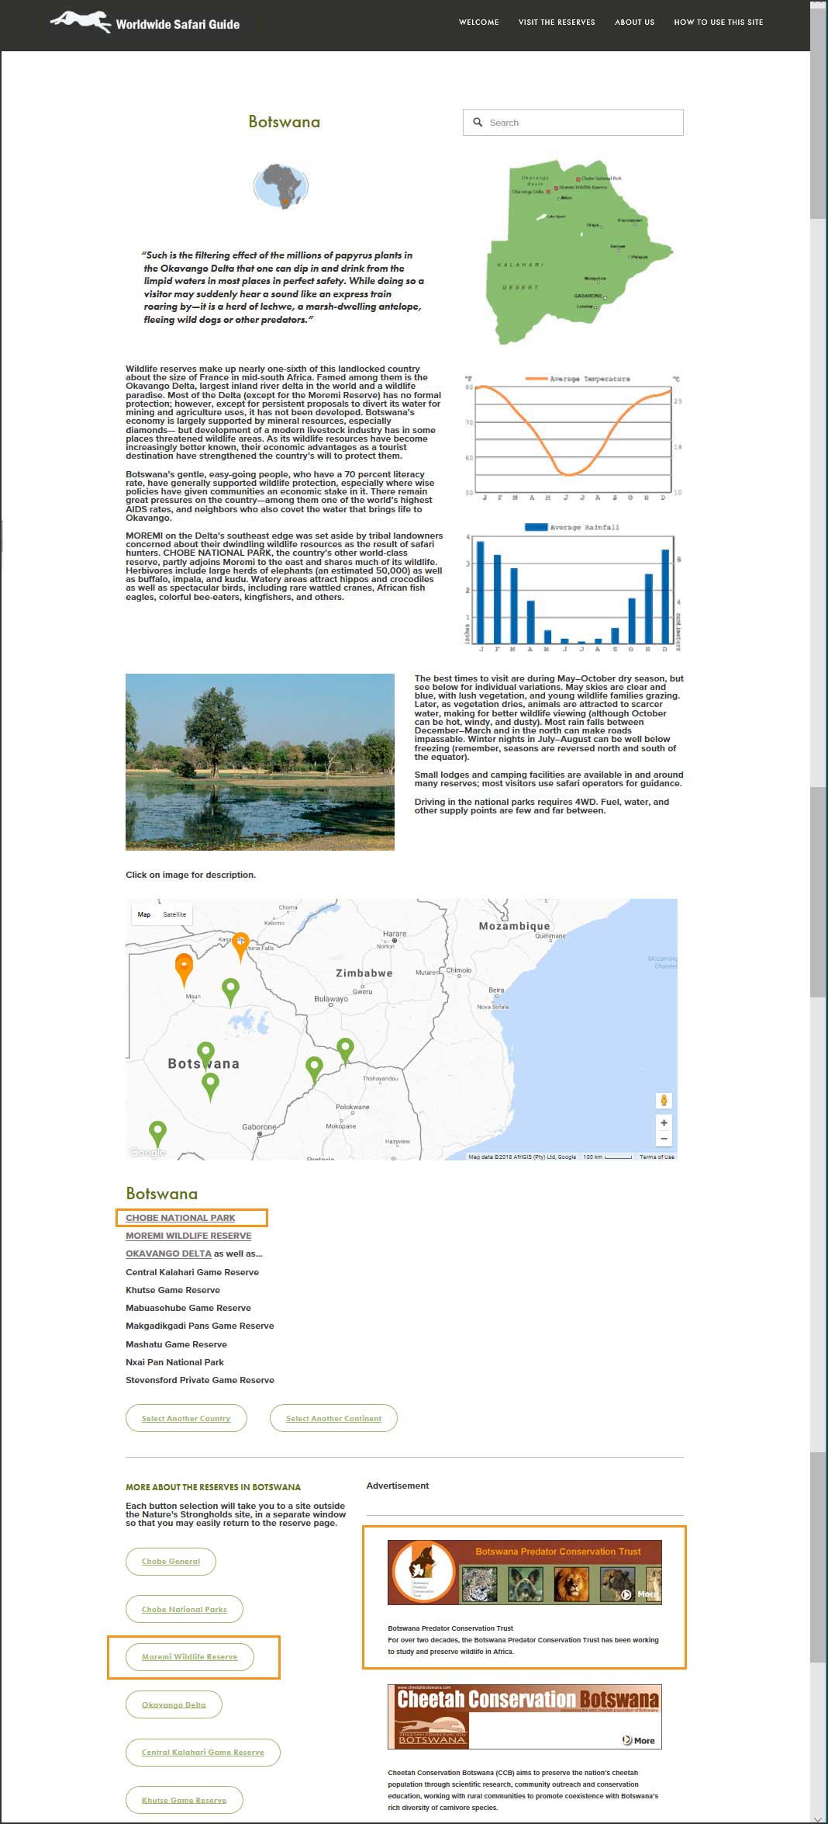Open the Visit the Reserves menu
Screen dimensions: 828x1824
(x=557, y=22)
